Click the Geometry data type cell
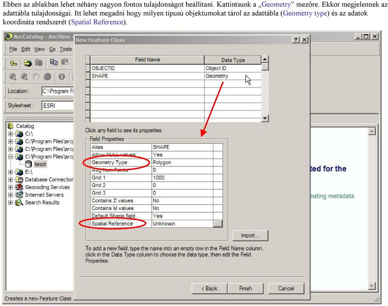 coord(233,76)
